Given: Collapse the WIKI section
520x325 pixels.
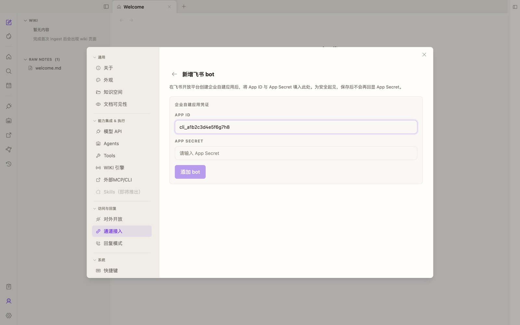Looking at the screenshot, I should pyautogui.click(x=25, y=20).
